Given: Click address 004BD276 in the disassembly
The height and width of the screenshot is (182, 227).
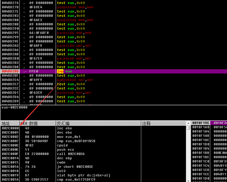Looking at the screenshot, I should coord(10,3).
